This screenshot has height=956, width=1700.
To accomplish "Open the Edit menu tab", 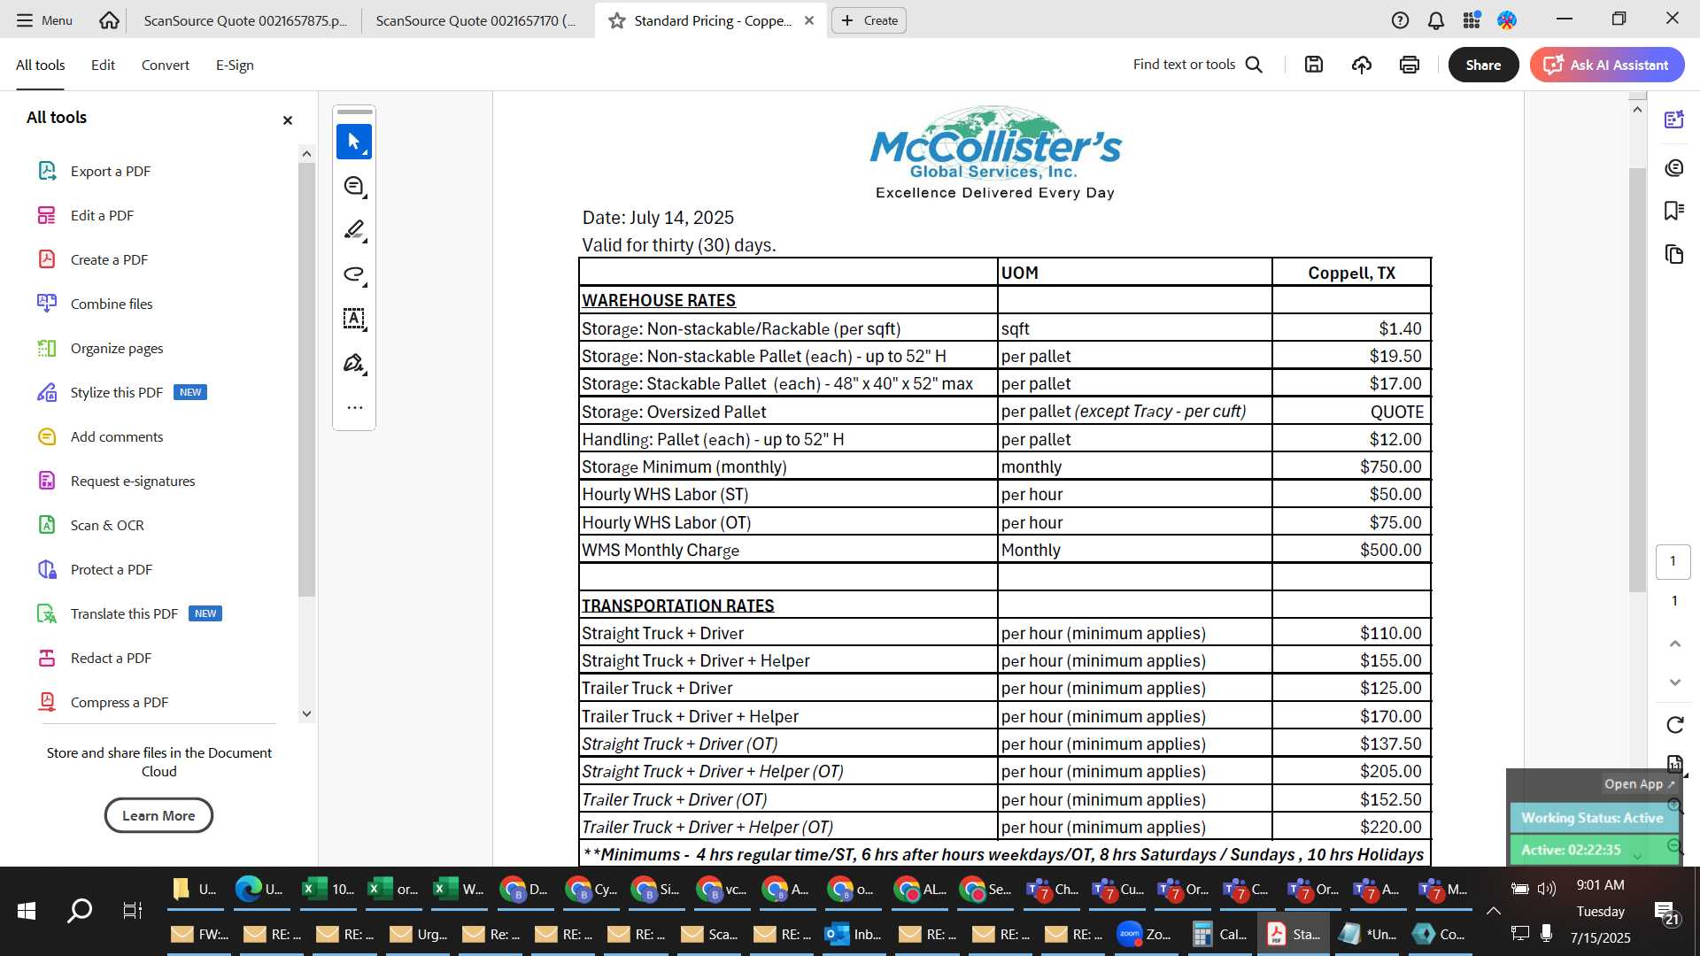I will pos(103,65).
